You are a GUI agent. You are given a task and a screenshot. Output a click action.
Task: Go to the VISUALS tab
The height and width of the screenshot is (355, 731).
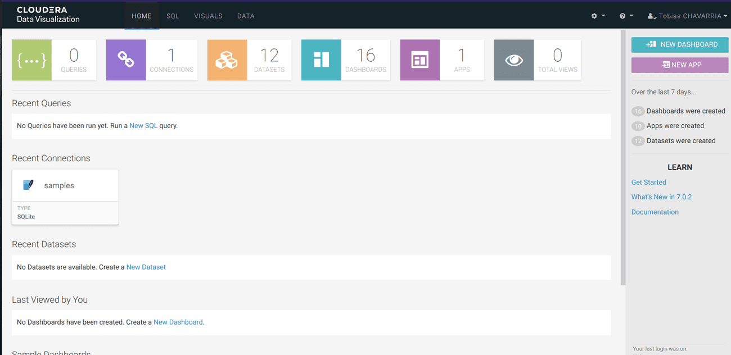208,16
